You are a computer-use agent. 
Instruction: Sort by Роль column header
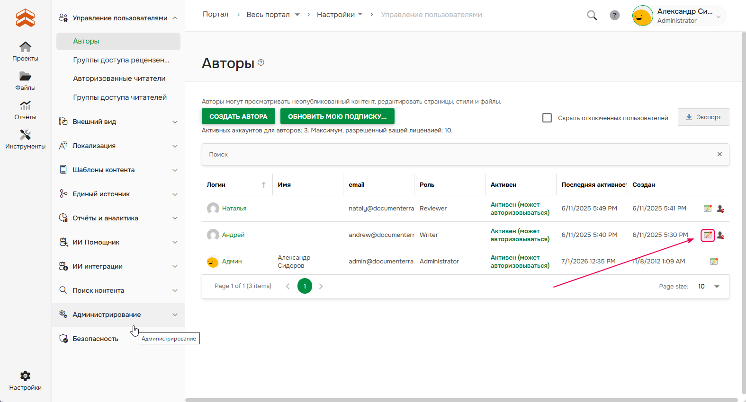click(427, 185)
